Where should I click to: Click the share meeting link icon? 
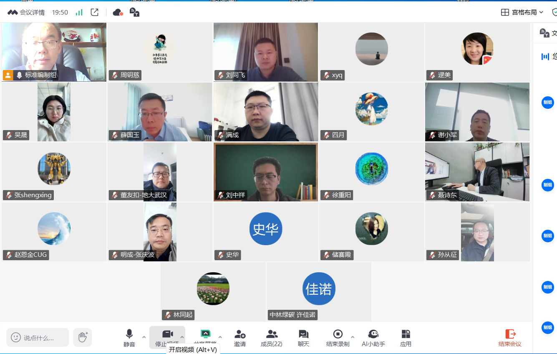click(95, 12)
